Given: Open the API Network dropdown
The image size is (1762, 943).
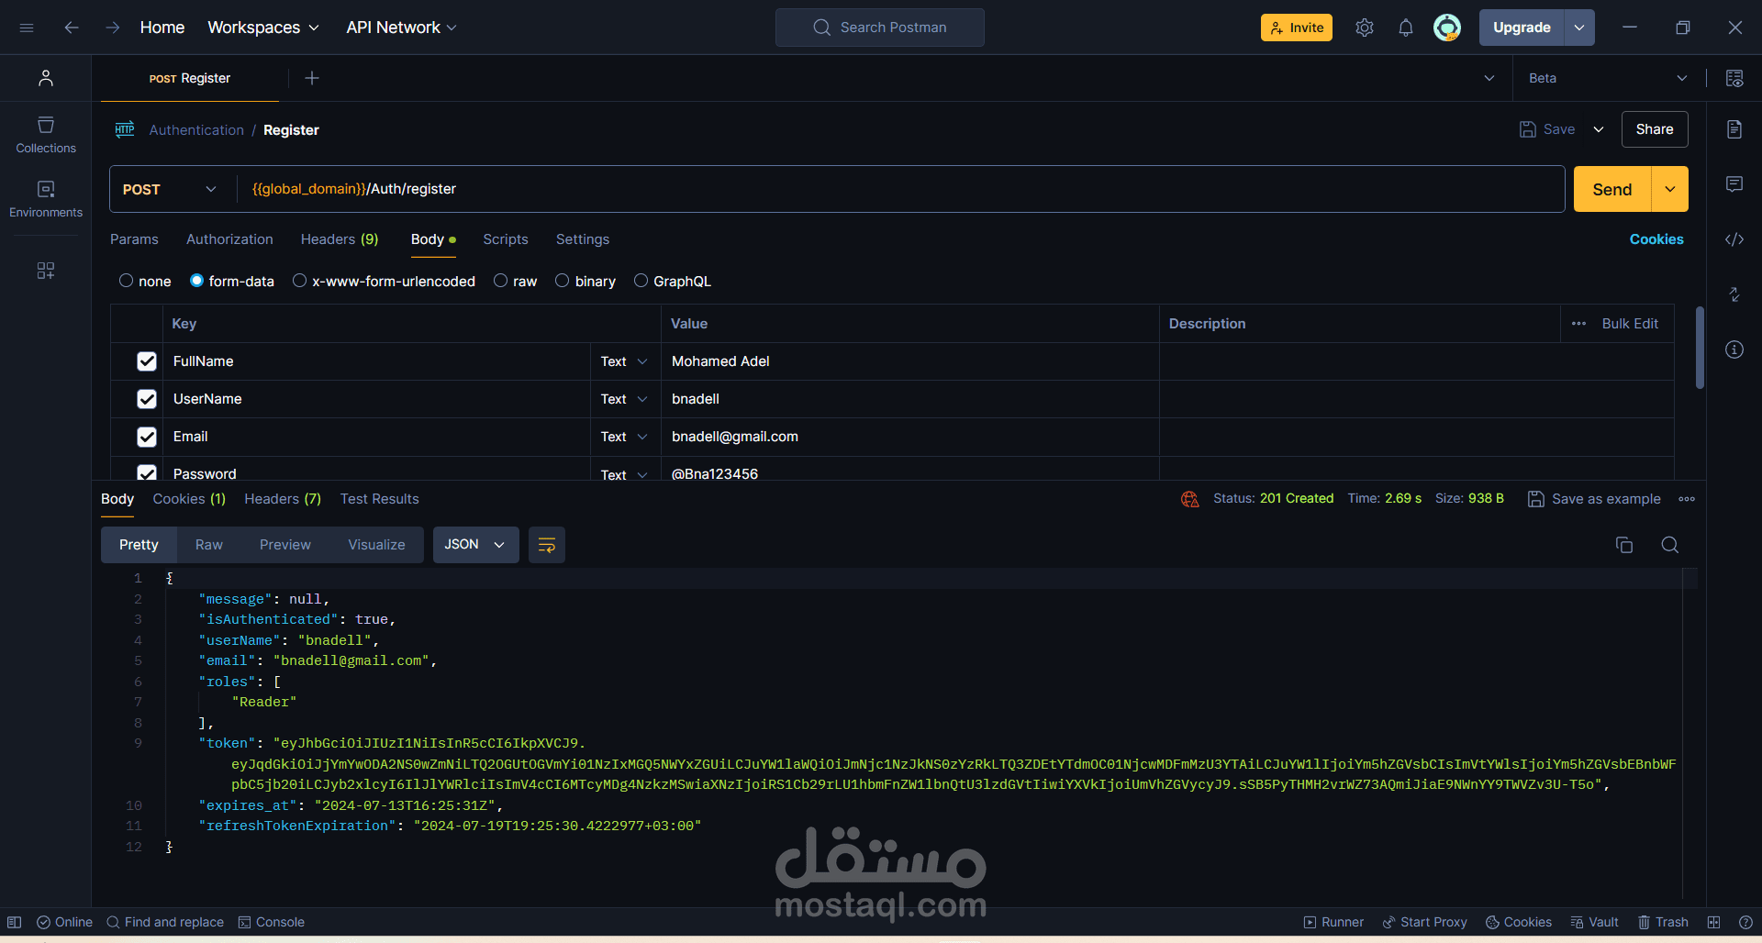Looking at the screenshot, I should tap(401, 28).
